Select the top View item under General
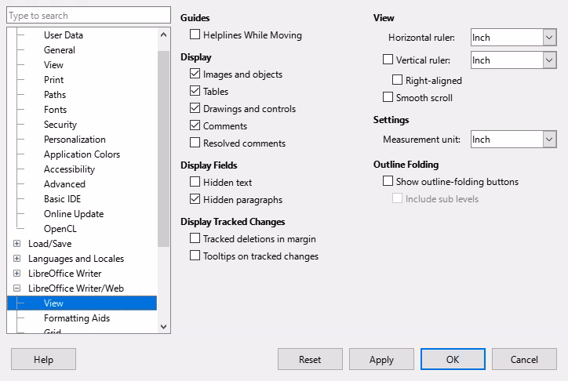This screenshot has height=381, width=568. (53, 65)
